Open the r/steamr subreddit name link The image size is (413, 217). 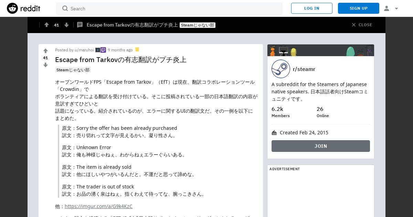304,69
